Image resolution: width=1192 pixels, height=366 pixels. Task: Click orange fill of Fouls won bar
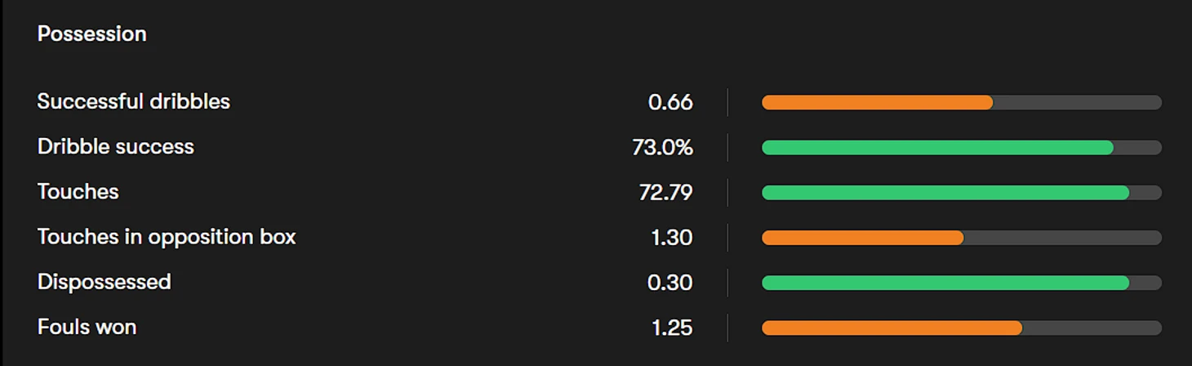tap(892, 328)
